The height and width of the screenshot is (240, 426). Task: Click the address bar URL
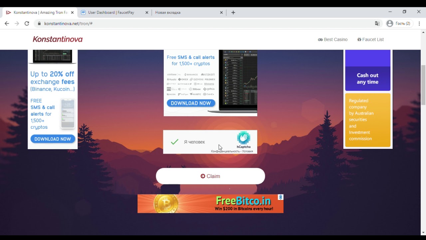click(x=68, y=23)
